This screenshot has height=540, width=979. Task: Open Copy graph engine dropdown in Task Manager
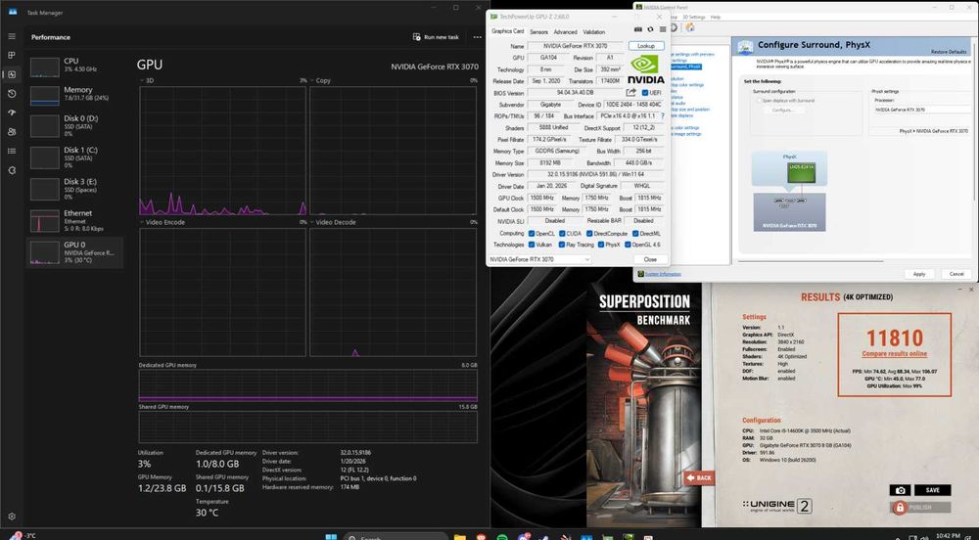pyautogui.click(x=320, y=80)
